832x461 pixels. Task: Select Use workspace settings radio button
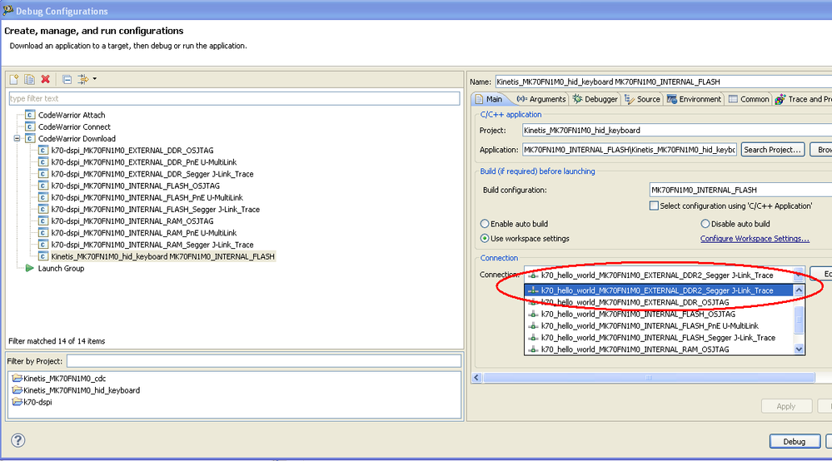485,239
